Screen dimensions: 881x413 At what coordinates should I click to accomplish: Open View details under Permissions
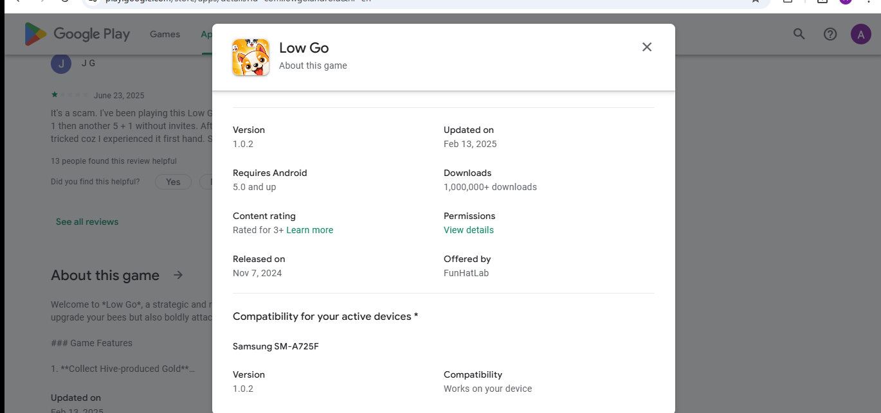(x=469, y=230)
